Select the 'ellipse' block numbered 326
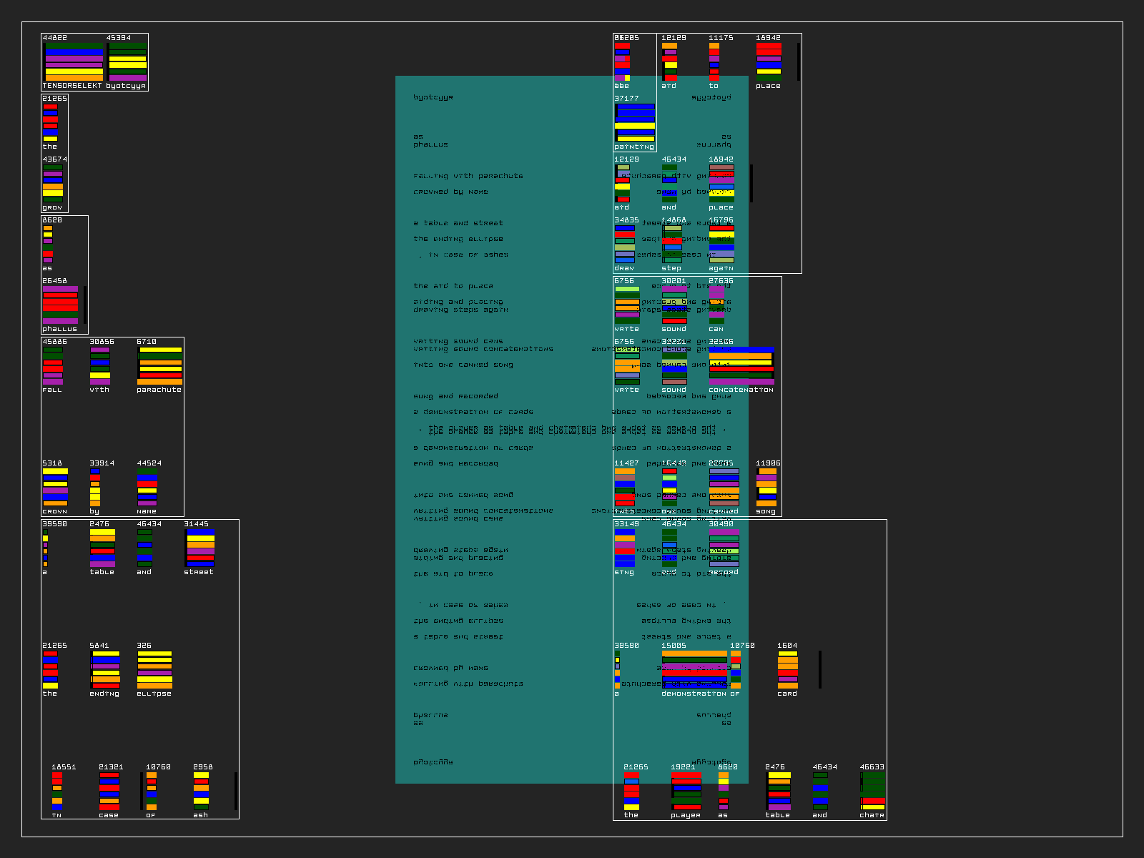Screen dimensions: 1144x858 tap(154, 670)
